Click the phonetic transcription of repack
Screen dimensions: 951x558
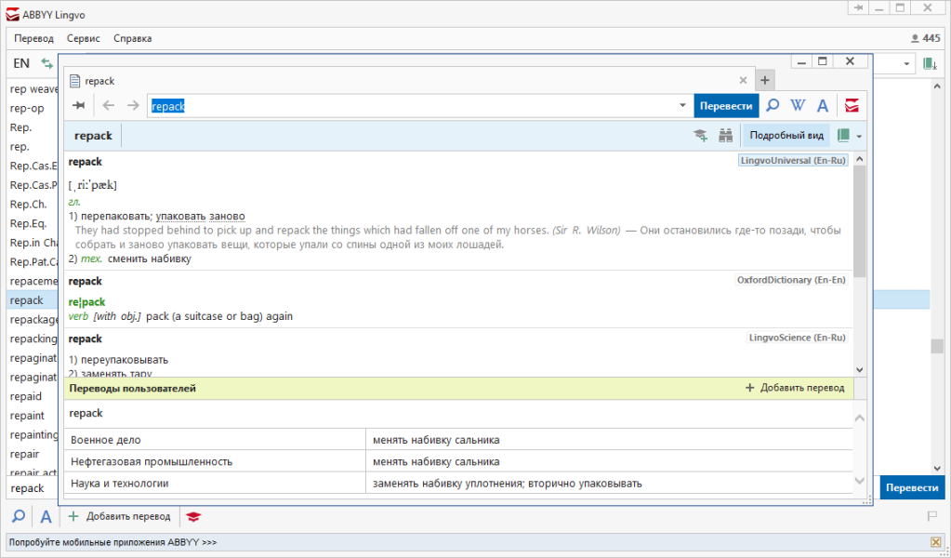[93, 185]
